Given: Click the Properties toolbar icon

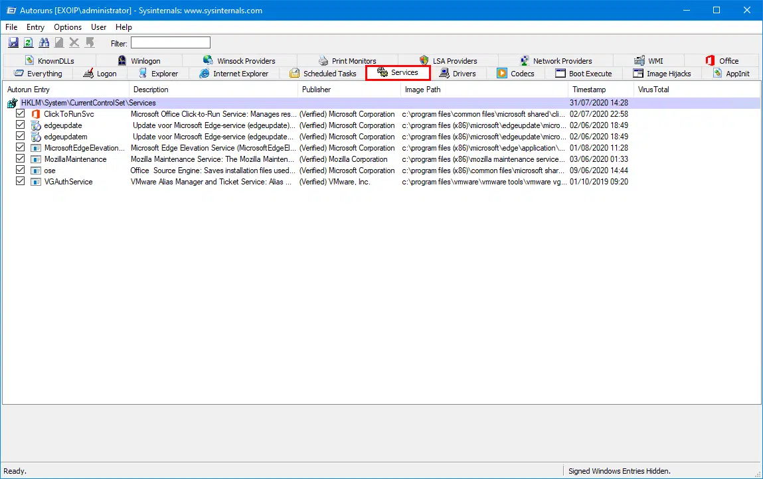Looking at the screenshot, I should tap(59, 43).
